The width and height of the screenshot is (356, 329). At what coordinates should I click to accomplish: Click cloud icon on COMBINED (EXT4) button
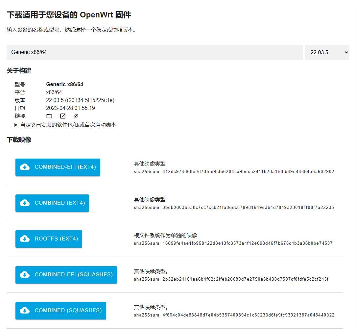(25, 203)
